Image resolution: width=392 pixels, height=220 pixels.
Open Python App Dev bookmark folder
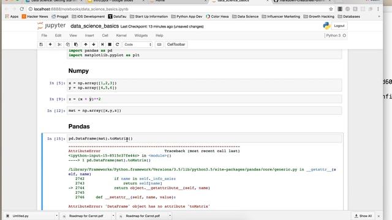[x=186, y=16]
